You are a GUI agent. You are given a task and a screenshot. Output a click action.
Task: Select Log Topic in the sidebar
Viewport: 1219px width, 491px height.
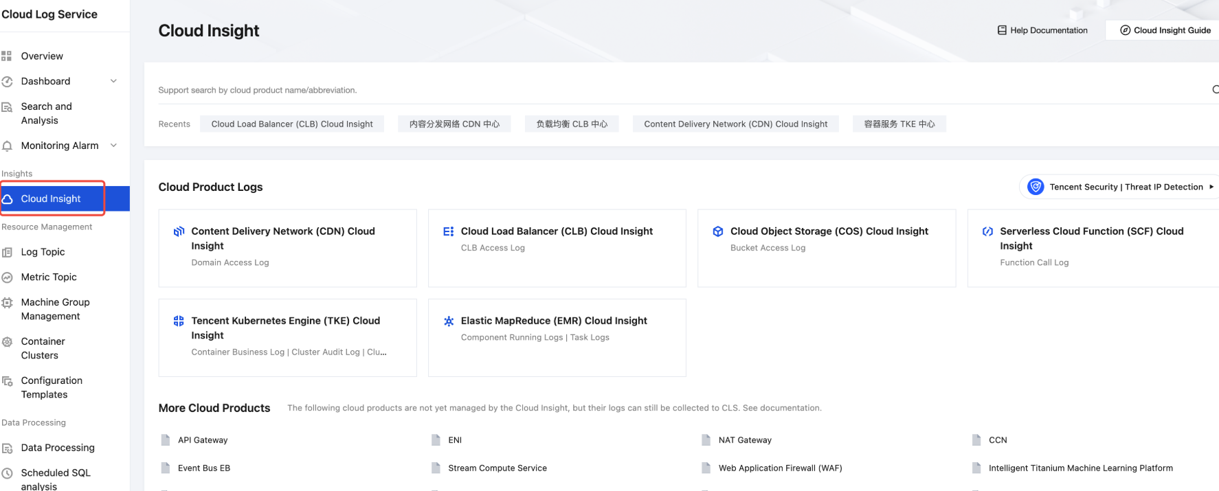[x=43, y=252]
